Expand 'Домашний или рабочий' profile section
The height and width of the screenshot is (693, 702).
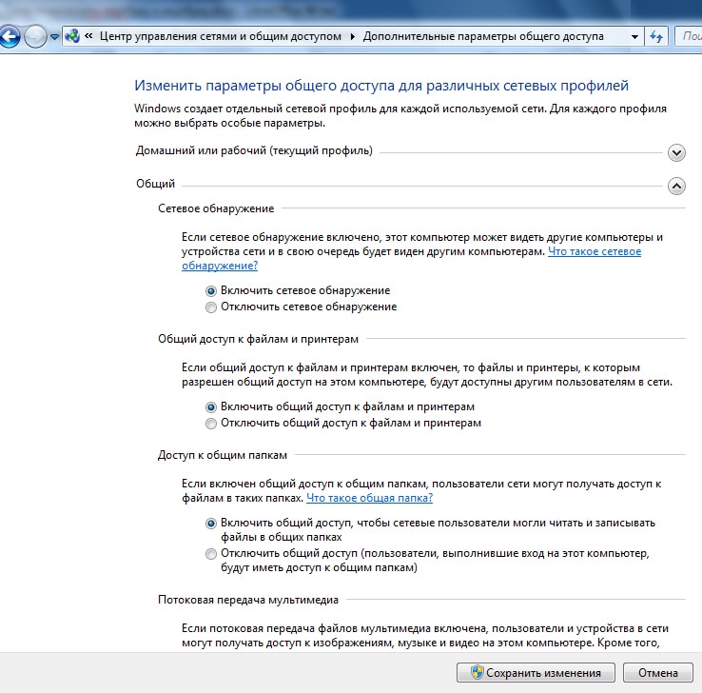point(676,152)
